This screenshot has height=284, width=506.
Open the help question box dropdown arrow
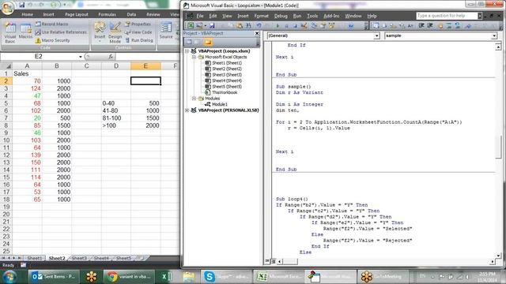coord(480,16)
